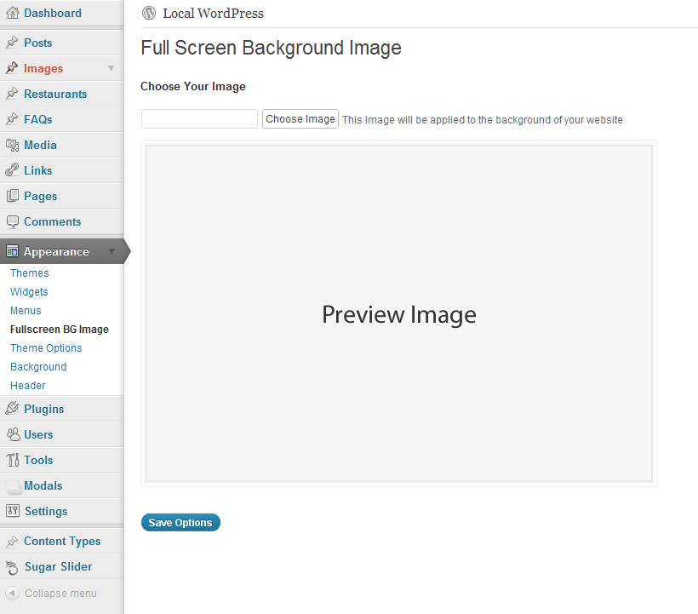This screenshot has width=698, height=614.
Task: Click the Preview Image placeholder
Action: pyautogui.click(x=399, y=313)
